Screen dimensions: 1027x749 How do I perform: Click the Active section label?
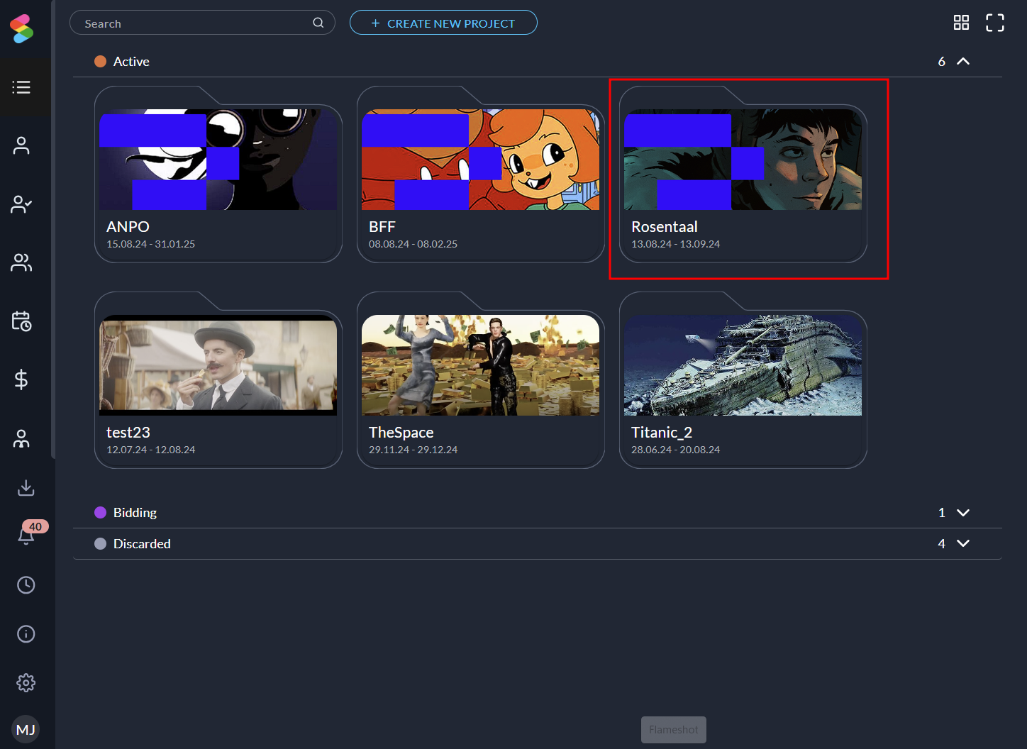click(131, 62)
